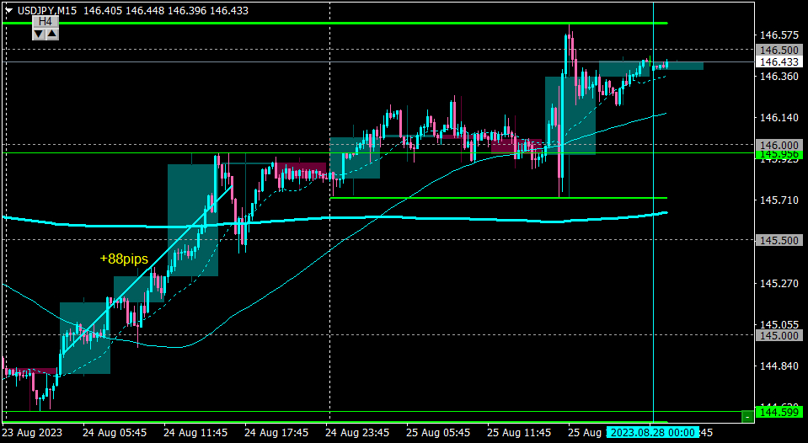Image resolution: width=808 pixels, height=443 pixels.
Task: Click the up arrow below H4
Action: (52, 34)
